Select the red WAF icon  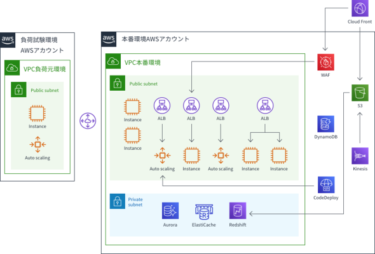pos(325,62)
